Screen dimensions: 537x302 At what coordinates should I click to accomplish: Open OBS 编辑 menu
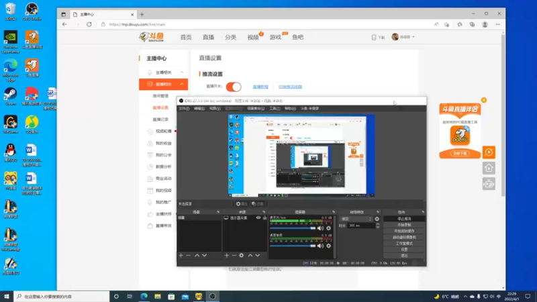pyautogui.click(x=199, y=109)
